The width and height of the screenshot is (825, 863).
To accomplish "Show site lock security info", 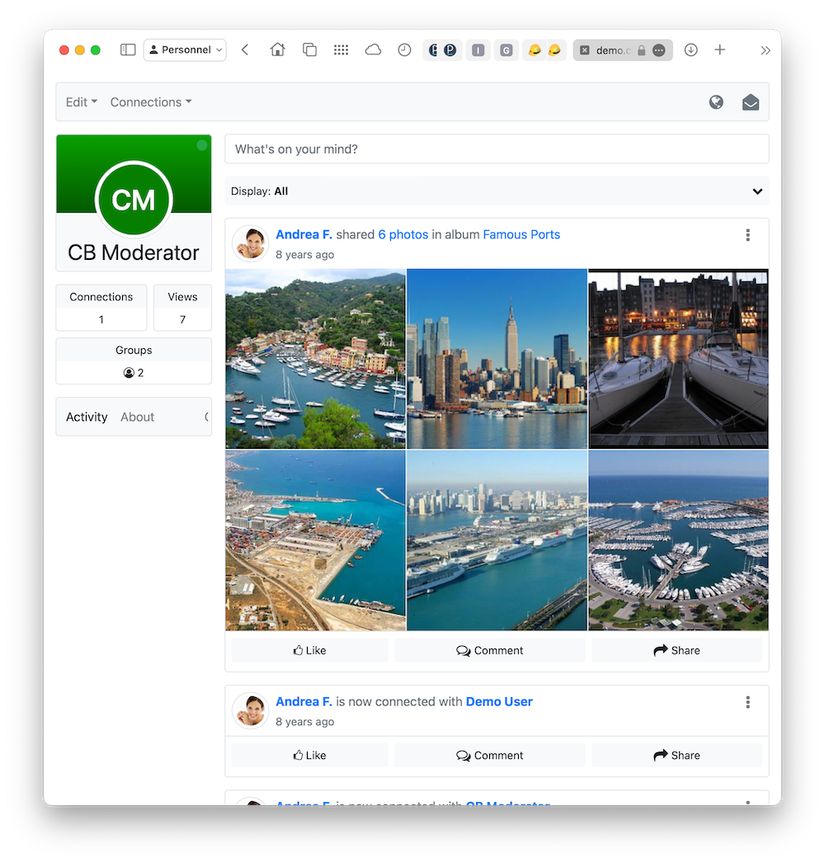I will (641, 50).
